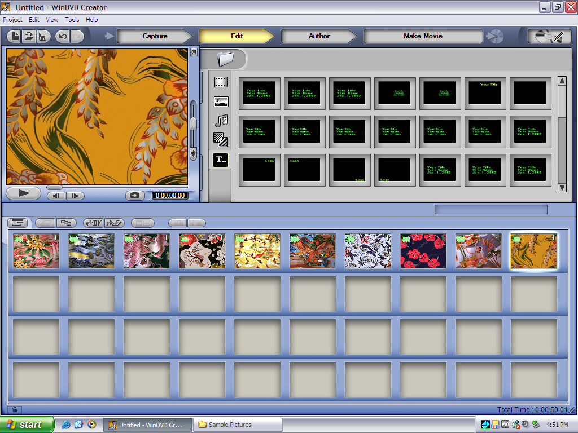Open Sample Pictures from the taskbar

pyautogui.click(x=237, y=425)
